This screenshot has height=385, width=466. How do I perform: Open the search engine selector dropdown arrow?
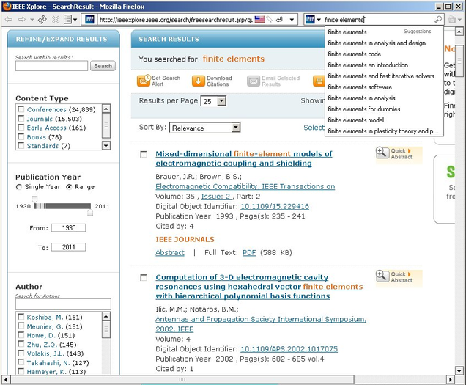click(319, 20)
